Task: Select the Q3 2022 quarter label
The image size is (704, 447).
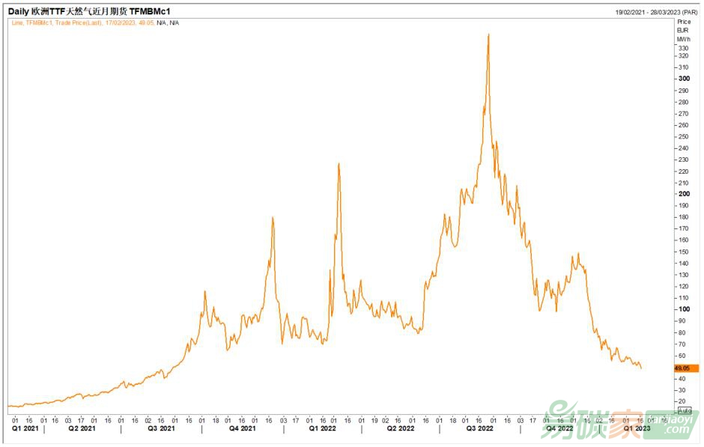Action: point(480,429)
